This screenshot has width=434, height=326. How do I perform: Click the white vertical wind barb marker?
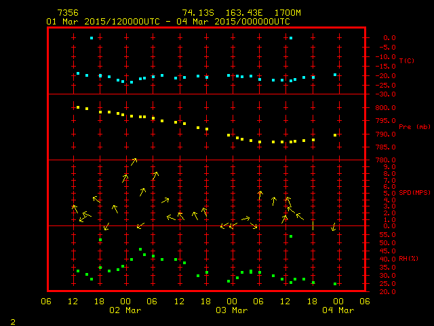click(313, 225)
